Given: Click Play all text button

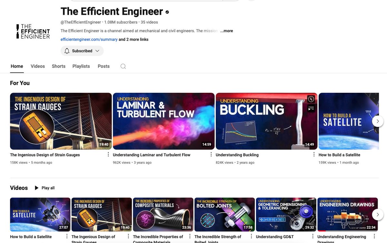Looking at the screenshot, I should point(48,188).
